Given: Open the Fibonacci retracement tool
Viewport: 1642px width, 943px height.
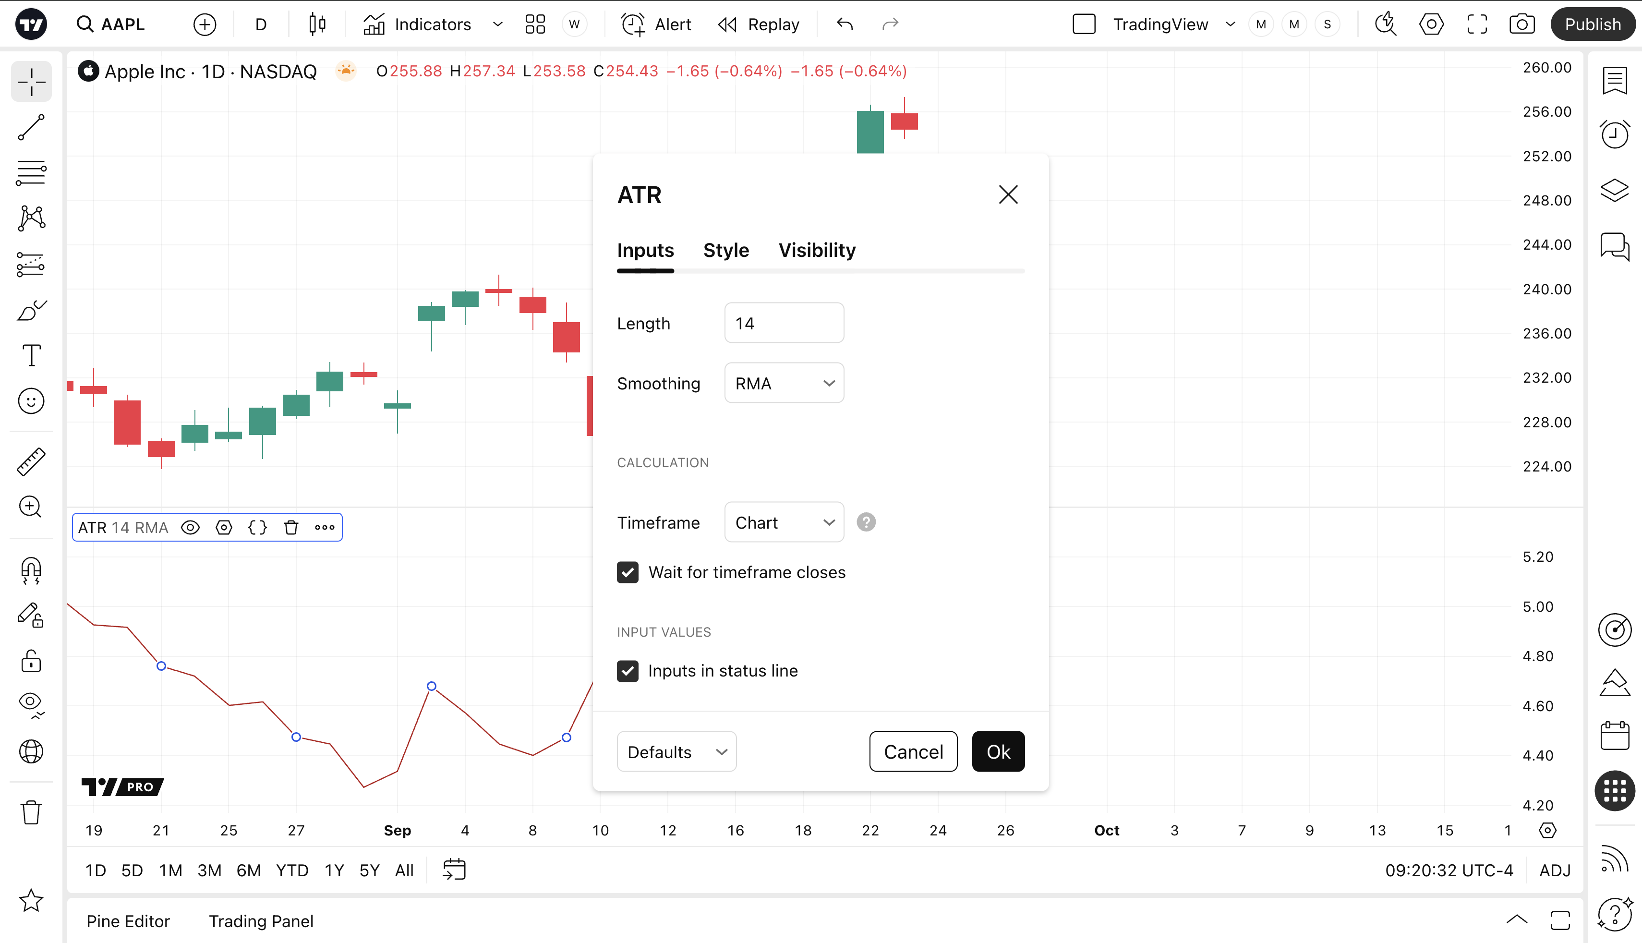Looking at the screenshot, I should [31, 173].
